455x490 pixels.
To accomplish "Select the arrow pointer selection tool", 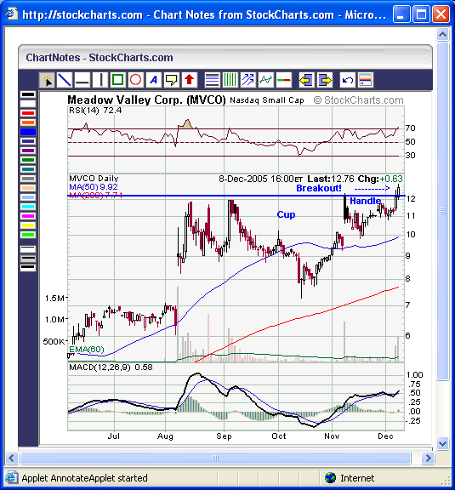I will (47, 80).
